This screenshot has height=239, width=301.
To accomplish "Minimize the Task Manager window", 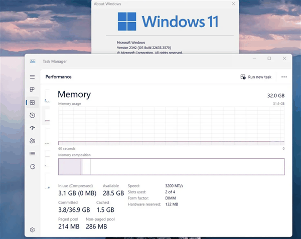I will click(x=254, y=58).
